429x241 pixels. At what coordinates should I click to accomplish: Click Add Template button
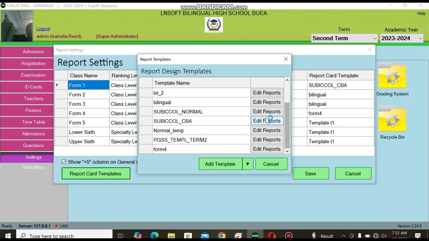220,164
